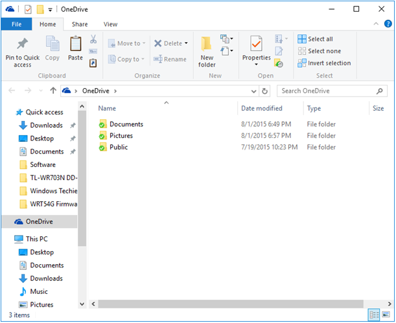Click the Up arrow navigation button
This screenshot has height=323, width=396.
52,91
